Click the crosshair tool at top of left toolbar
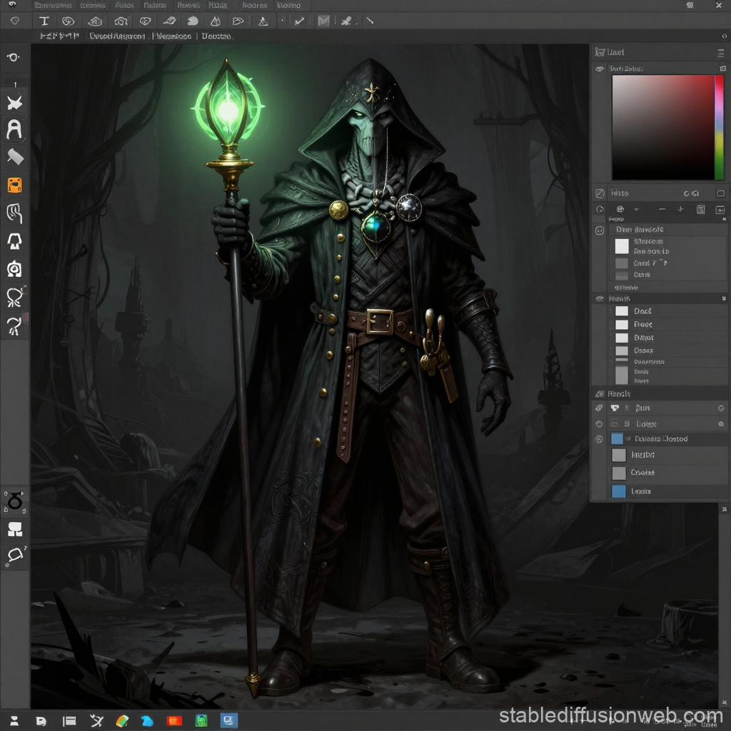The height and width of the screenshot is (731, 731). click(x=14, y=57)
